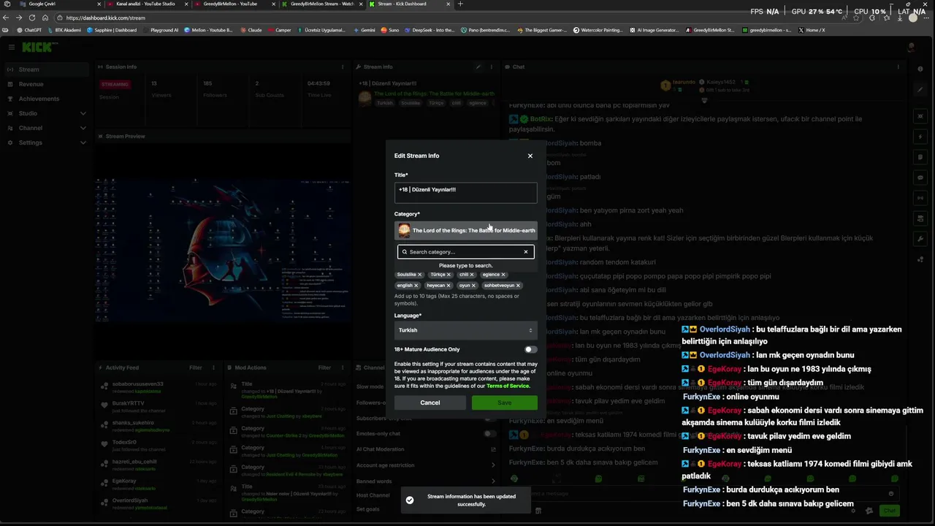This screenshot has height=526, width=935.
Task: Click the browser home button
Action: (45, 18)
